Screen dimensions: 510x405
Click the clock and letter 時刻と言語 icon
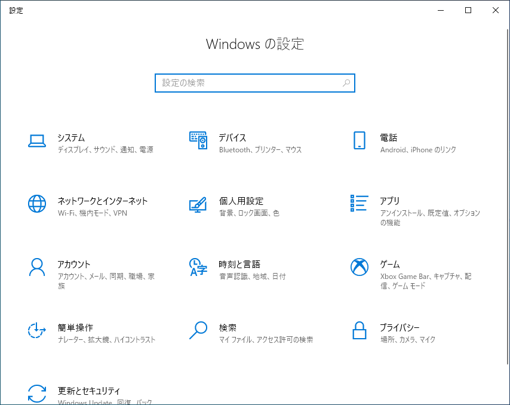tap(198, 267)
